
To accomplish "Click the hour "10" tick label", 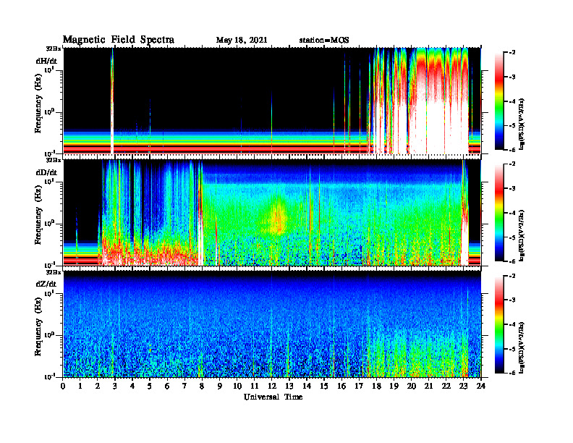I will tap(237, 386).
